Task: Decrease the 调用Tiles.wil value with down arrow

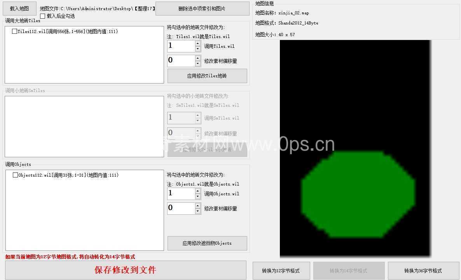Action: point(198,49)
